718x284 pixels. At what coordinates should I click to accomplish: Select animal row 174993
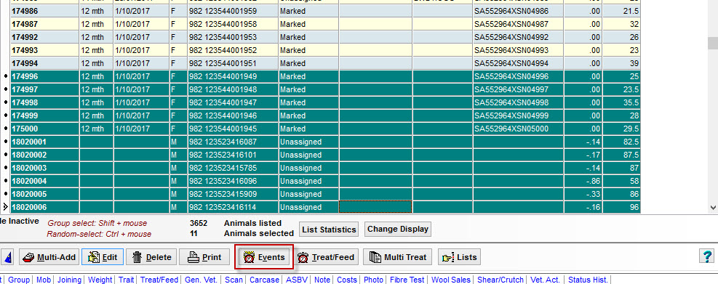[x=325, y=50]
